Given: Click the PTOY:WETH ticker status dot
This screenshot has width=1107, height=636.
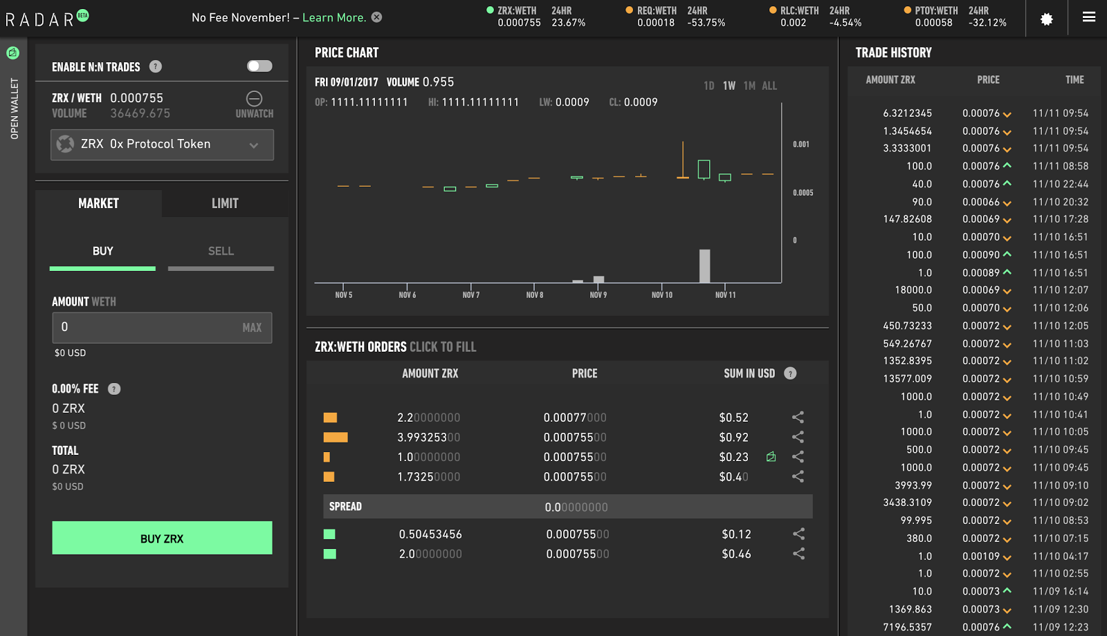Looking at the screenshot, I should click(908, 10).
